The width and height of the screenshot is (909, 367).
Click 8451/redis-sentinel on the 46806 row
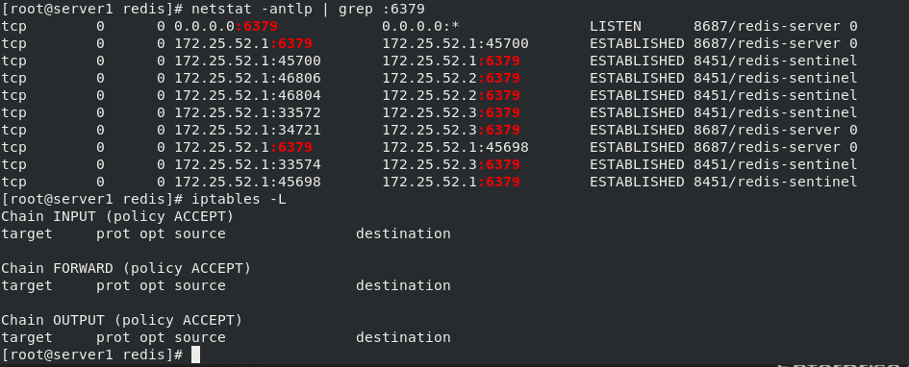[775, 78]
